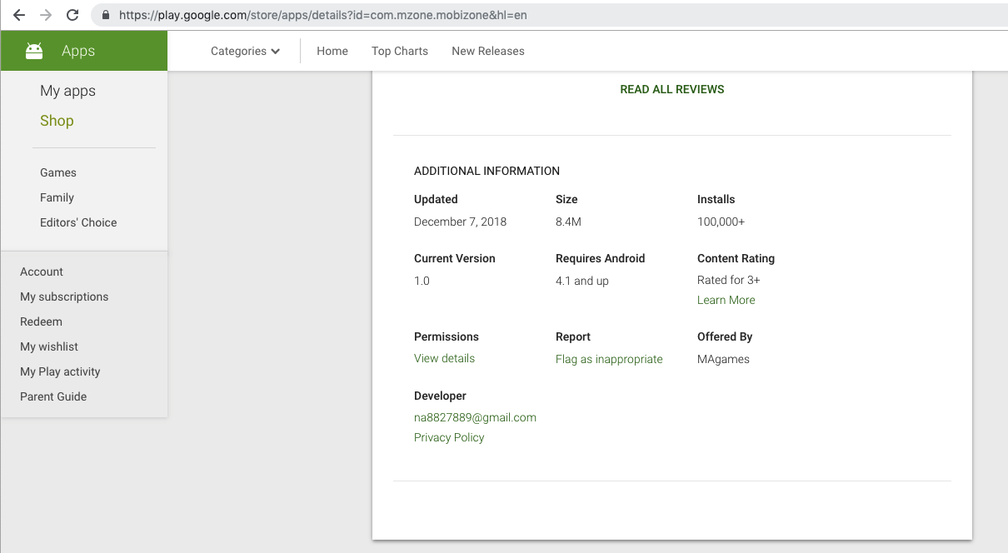Go to Account settings link
1008x553 pixels.
pos(42,272)
